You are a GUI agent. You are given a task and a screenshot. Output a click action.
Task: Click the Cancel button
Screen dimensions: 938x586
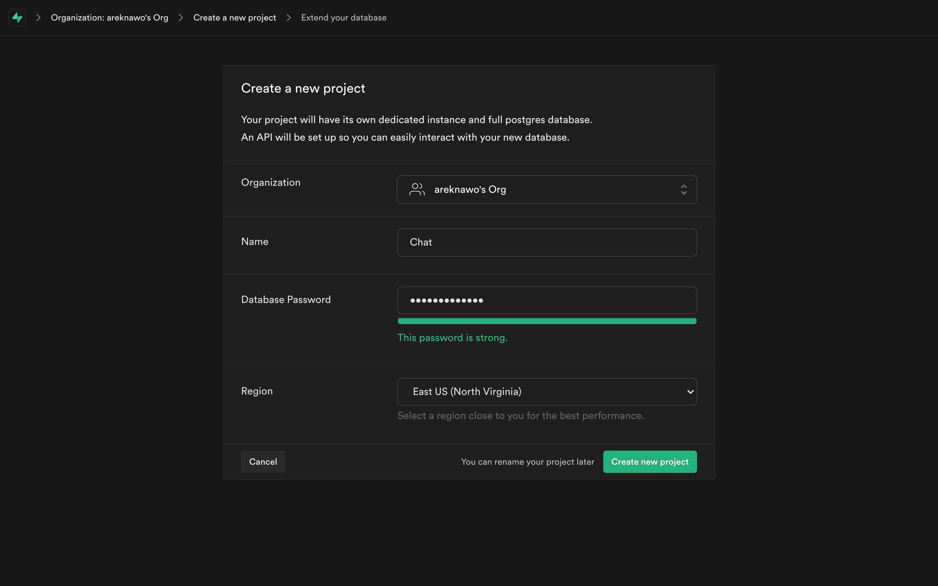(x=263, y=461)
